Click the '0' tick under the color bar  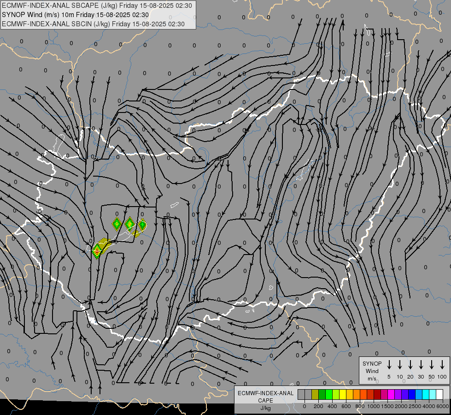click(305, 406)
